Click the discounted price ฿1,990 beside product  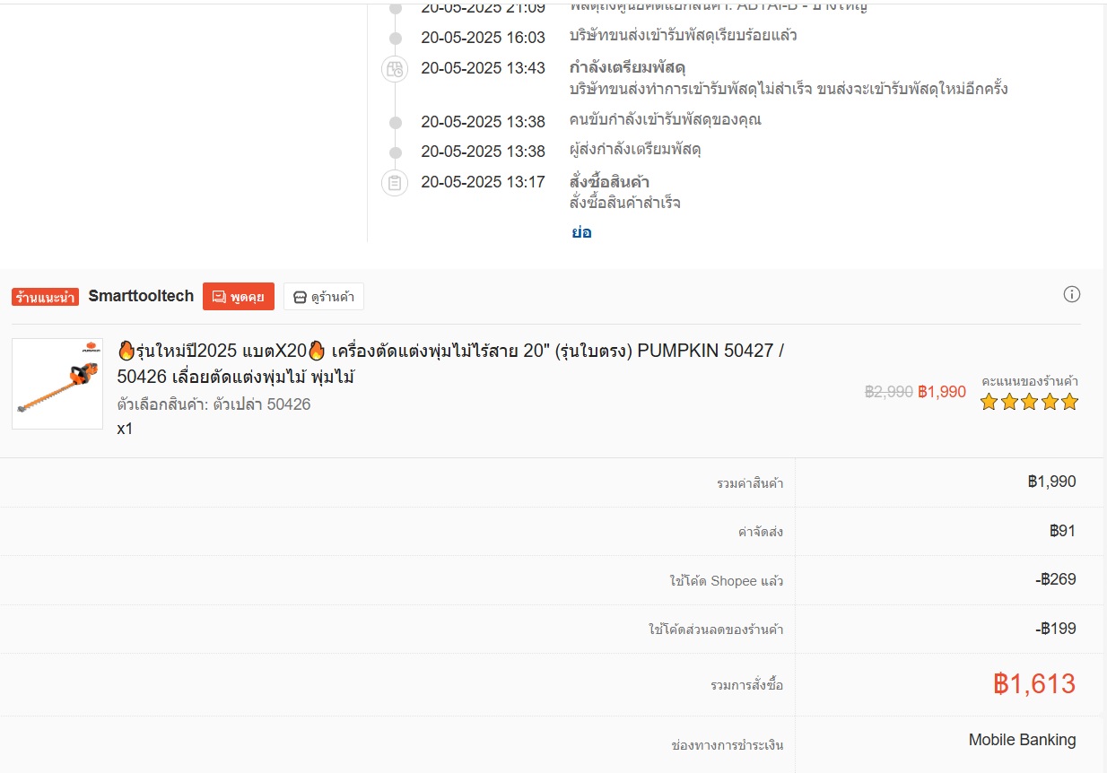tap(942, 392)
